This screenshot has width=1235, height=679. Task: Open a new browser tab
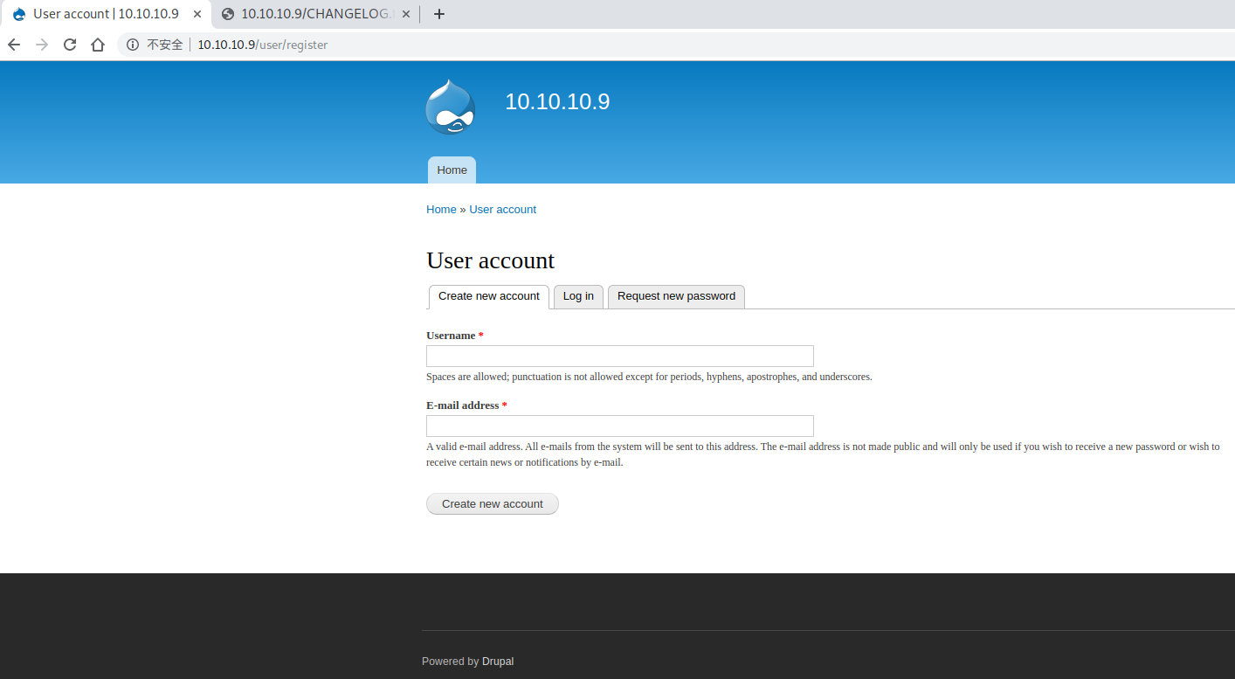(x=439, y=14)
